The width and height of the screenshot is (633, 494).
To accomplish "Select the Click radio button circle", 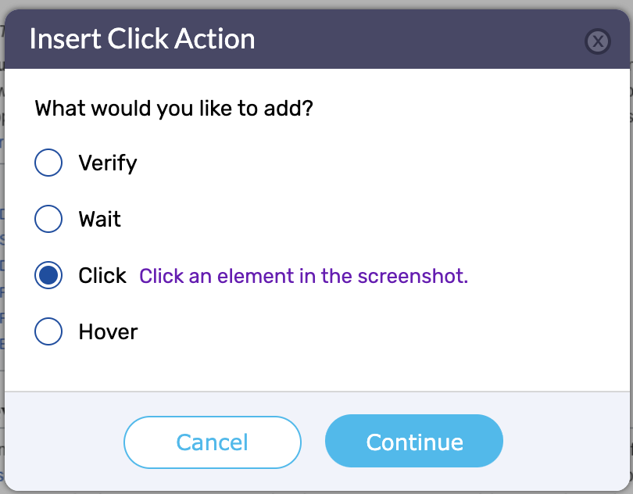I will (x=48, y=275).
